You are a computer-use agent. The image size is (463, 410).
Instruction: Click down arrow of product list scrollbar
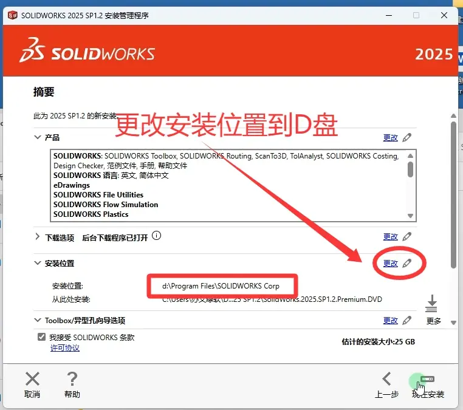(x=410, y=216)
